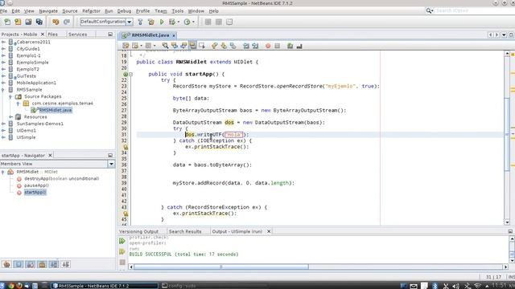The width and height of the screenshot is (515, 289).
Task: Click Shift Line Left editor icon
Action: [246, 46]
